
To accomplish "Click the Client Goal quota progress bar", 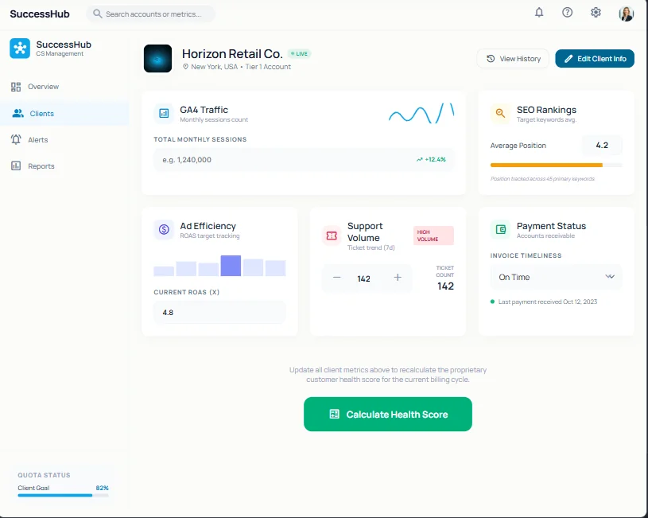I will point(63,495).
